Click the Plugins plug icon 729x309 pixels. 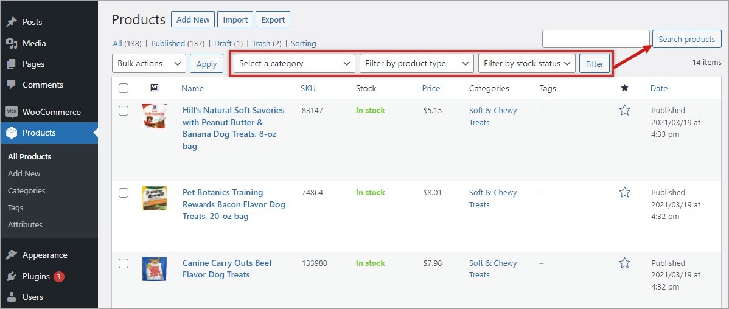click(x=11, y=276)
